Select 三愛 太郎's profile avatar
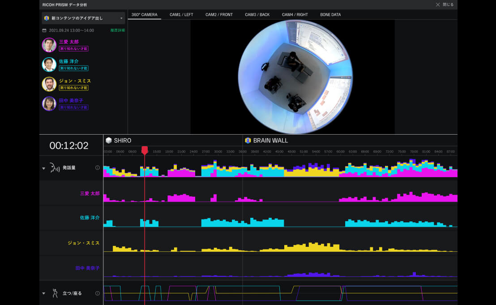This screenshot has height=305, width=496. [49, 45]
